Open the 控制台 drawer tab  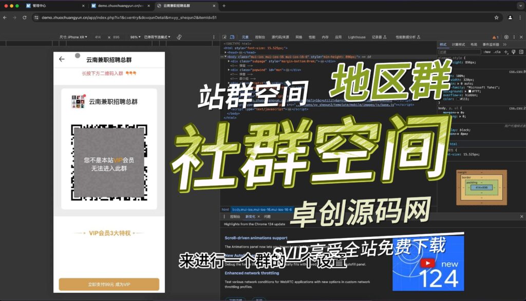click(235, 216)
